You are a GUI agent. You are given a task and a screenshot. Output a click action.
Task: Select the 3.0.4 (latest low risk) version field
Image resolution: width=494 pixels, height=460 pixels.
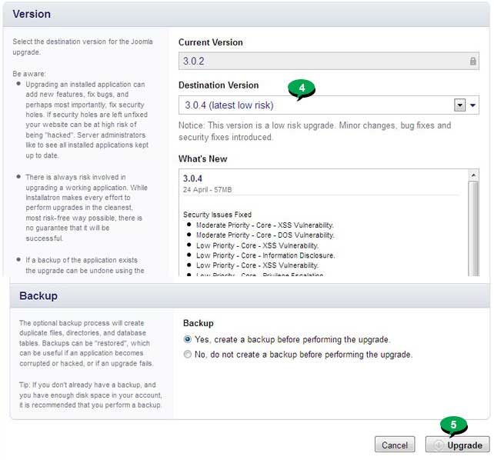point(329,105)
